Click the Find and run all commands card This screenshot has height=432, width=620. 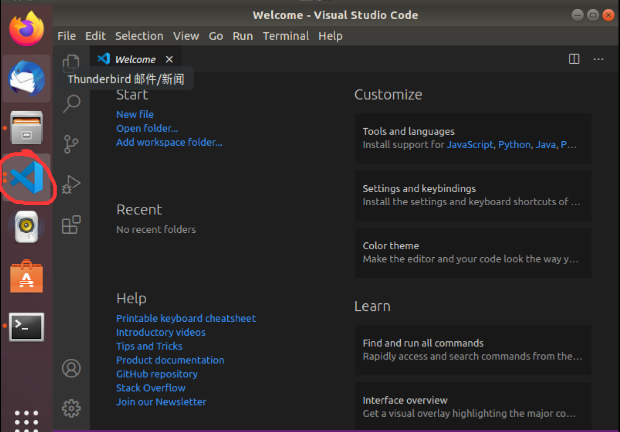[x=473, y=349]
